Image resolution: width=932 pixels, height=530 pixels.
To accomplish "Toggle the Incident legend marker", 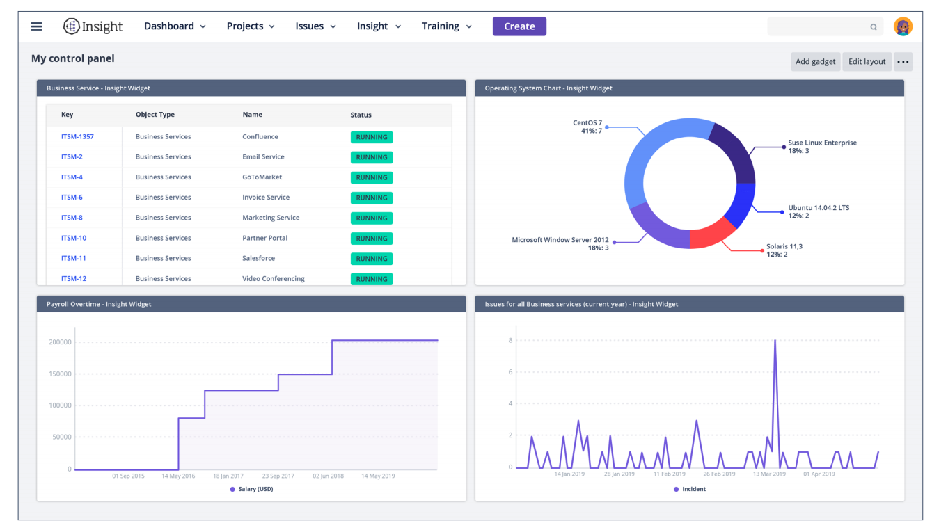I will pos(676,489).
